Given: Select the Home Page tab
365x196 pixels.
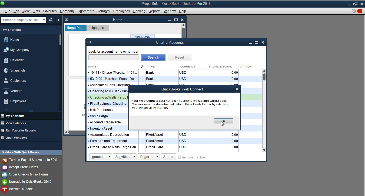Looking at the screenshot, I should 75,28.
